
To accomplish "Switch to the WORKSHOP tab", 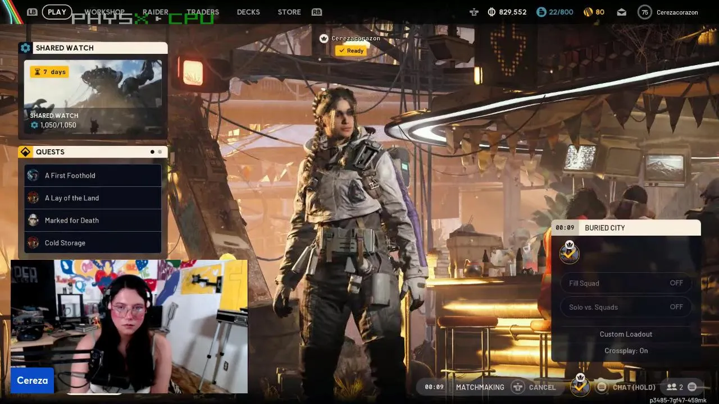I will (x=104, y=12).
